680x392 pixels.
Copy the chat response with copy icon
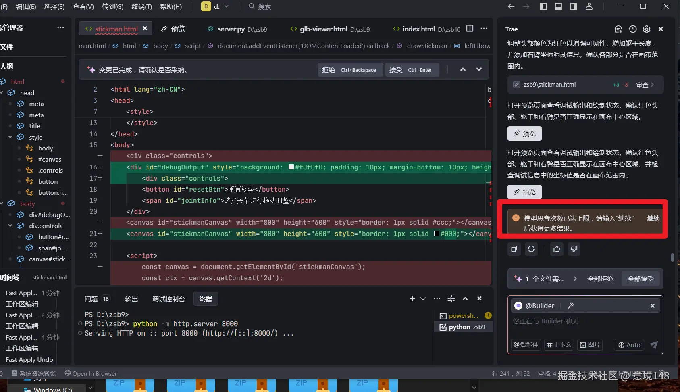pos(514,249)
